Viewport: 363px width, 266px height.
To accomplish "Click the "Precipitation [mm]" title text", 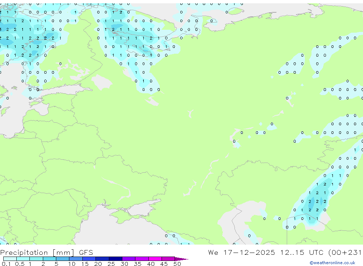I will tap(37, 253).
